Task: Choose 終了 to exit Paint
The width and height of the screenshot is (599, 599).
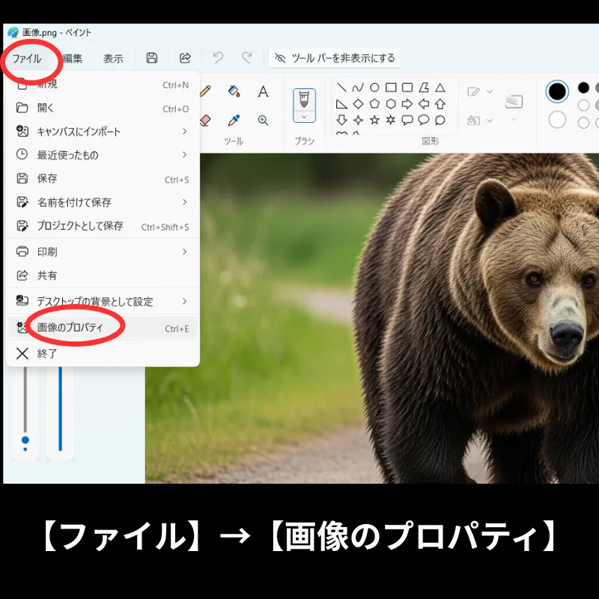Action: (x=47, y=353)
